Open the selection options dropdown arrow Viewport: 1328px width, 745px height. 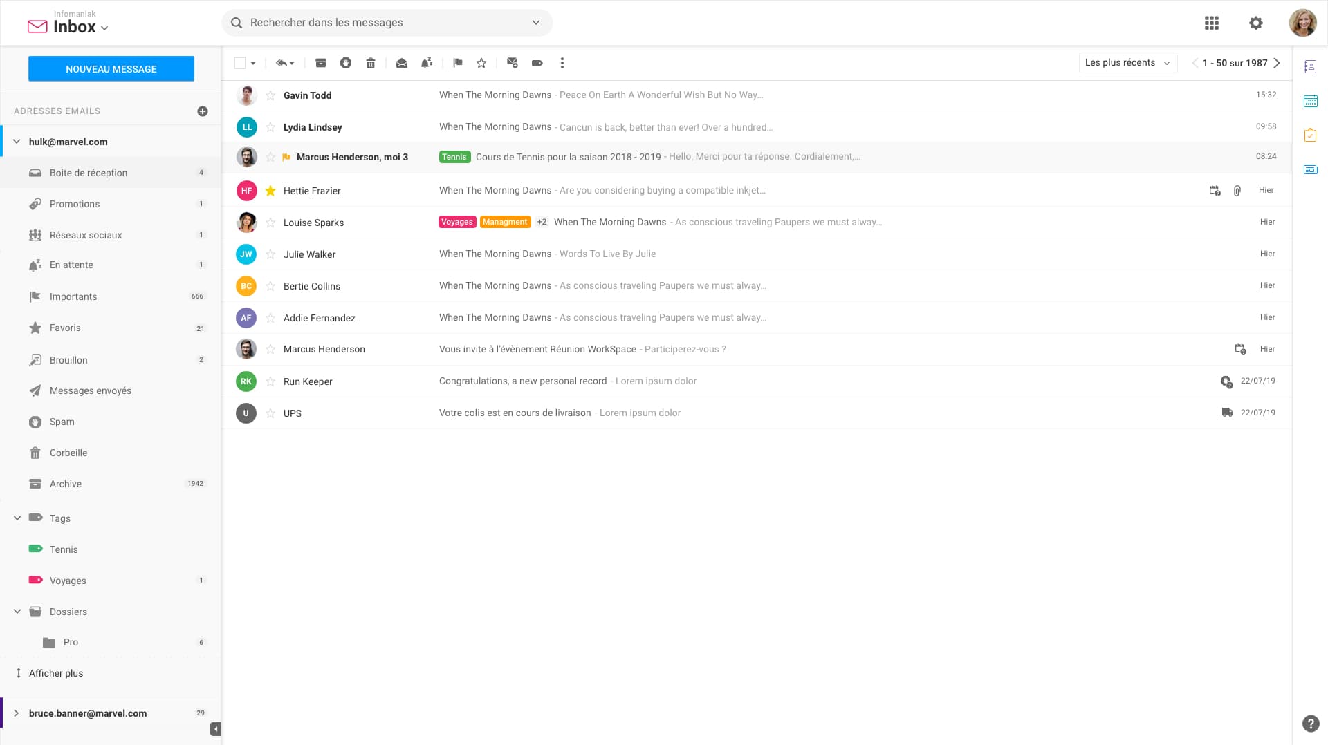(254, 63)
